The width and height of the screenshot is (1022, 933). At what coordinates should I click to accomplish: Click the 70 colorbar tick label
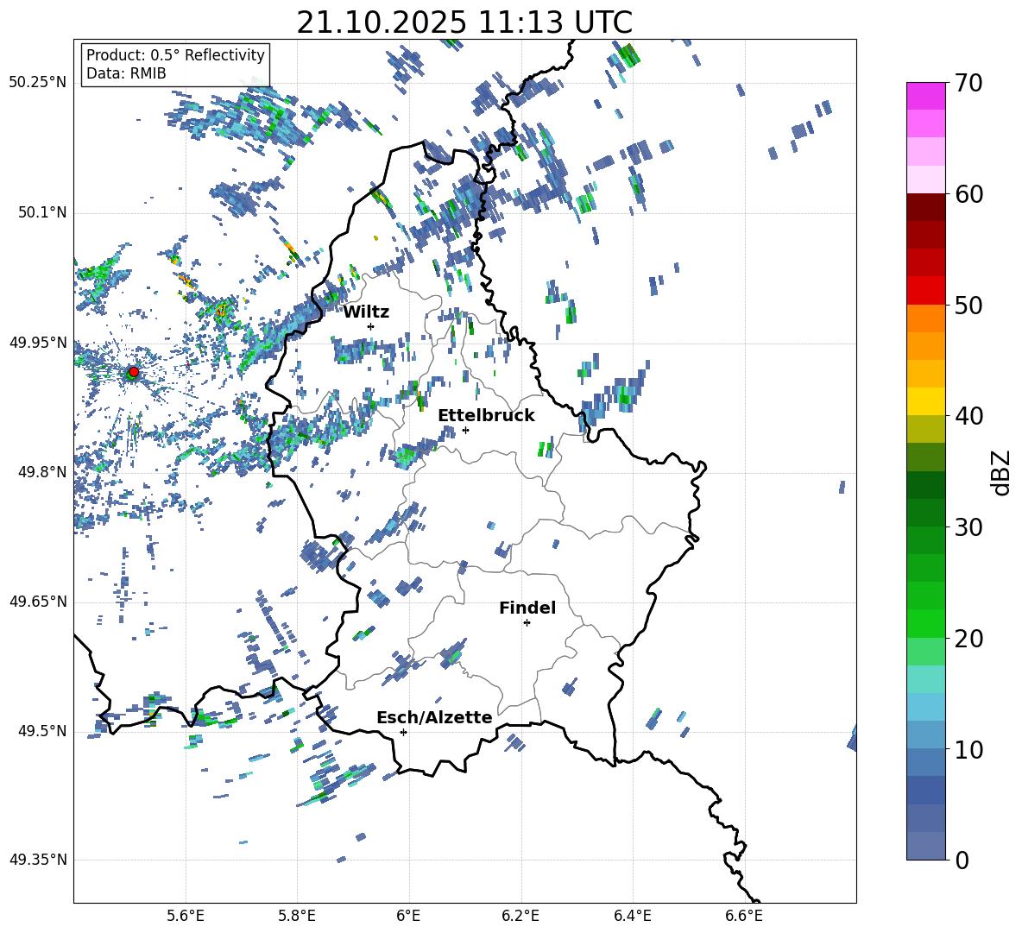pos(968,83)
